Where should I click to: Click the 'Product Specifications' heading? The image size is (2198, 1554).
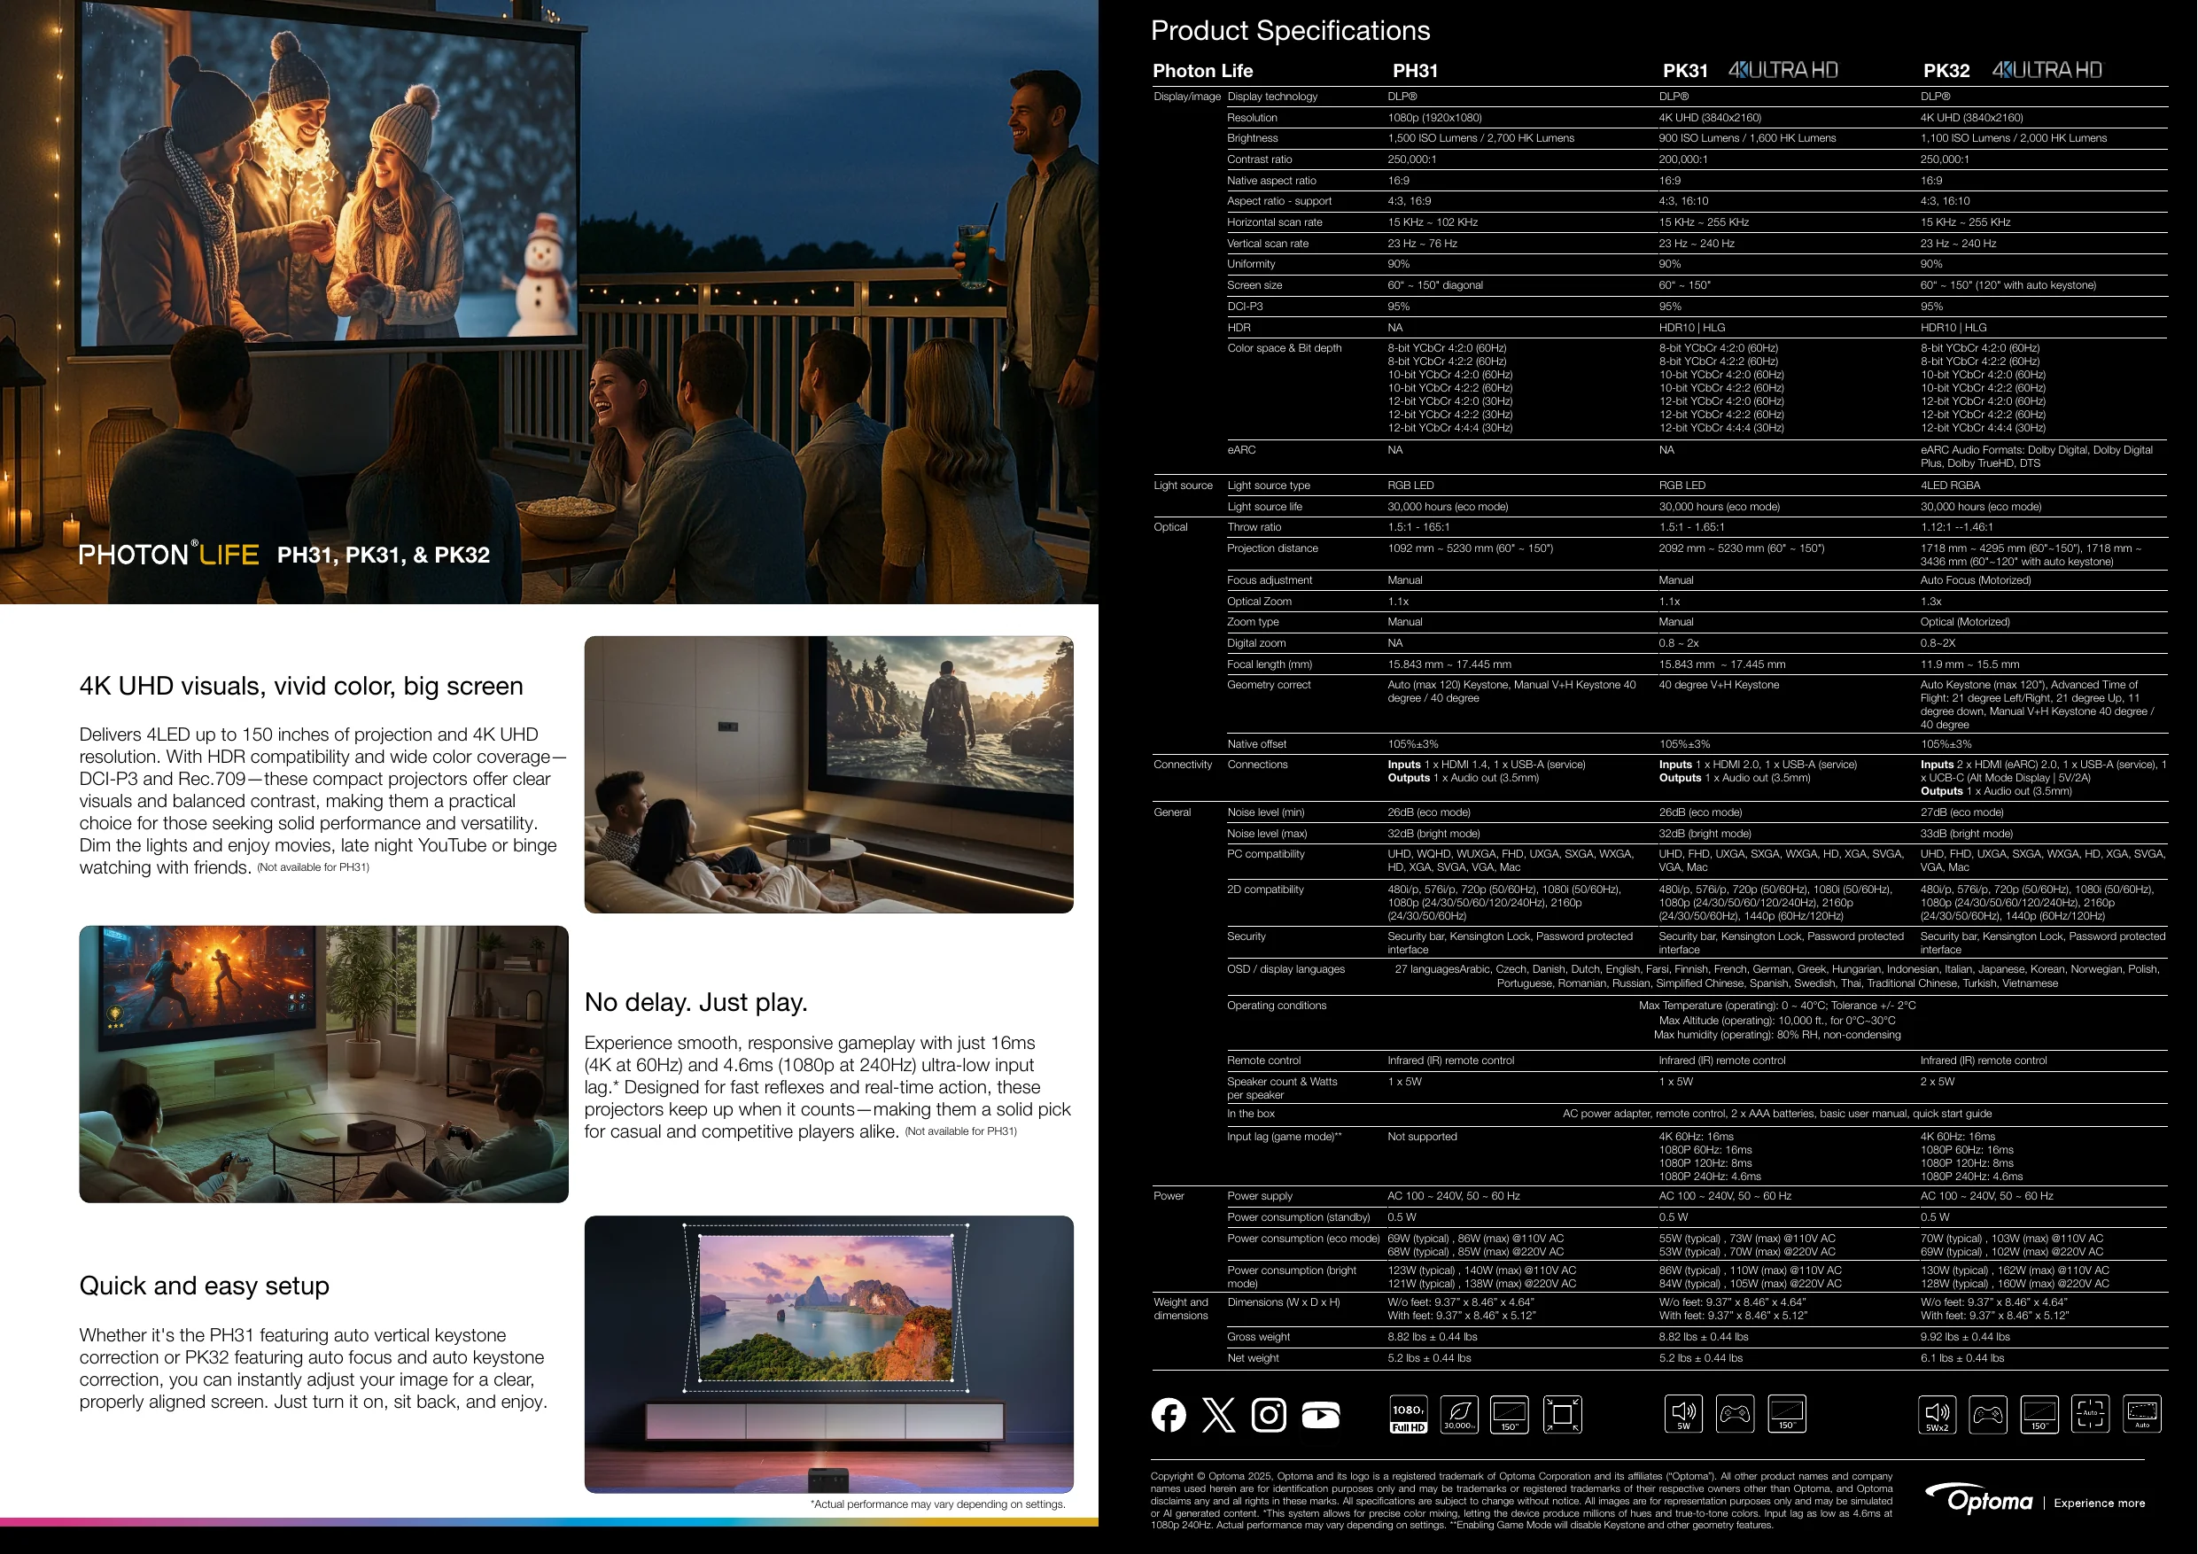[x=1291, y=31]
